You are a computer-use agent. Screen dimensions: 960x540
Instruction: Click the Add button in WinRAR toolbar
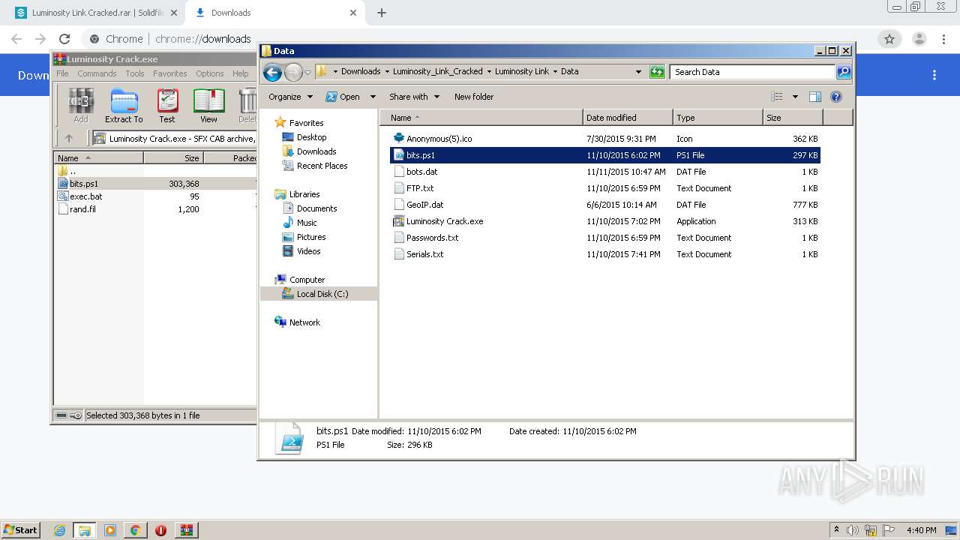(81, 106)
